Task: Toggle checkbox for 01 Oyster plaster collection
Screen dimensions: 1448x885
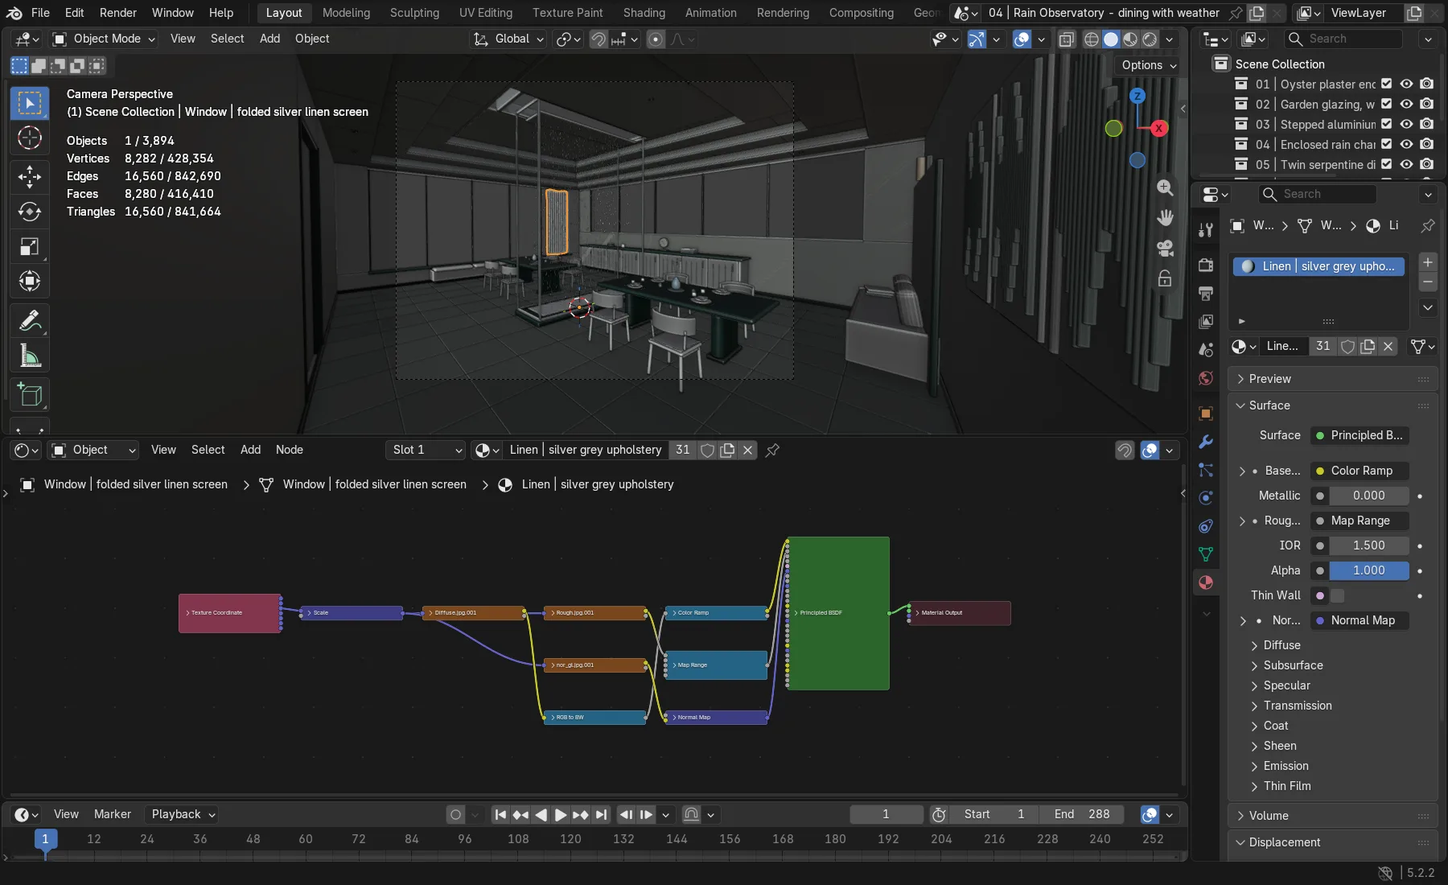Action: coord(1386,84)
